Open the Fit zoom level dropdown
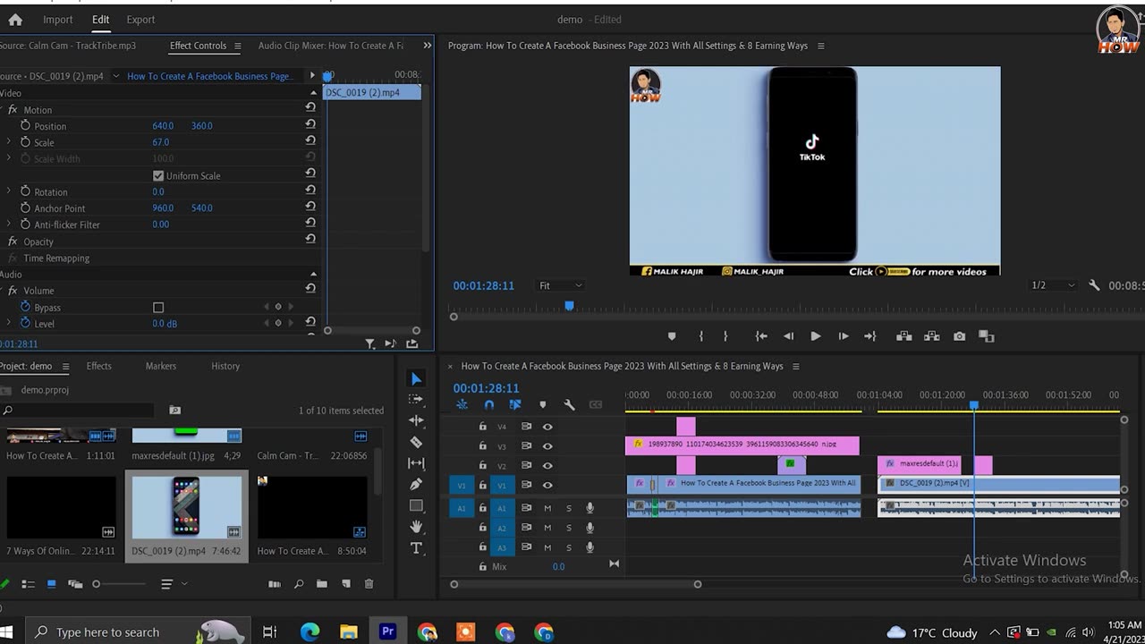 [561, 285]
